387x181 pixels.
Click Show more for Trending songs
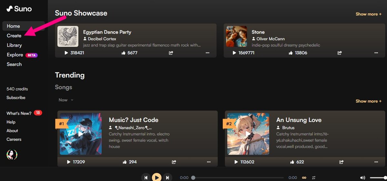(x=369, y=101)
